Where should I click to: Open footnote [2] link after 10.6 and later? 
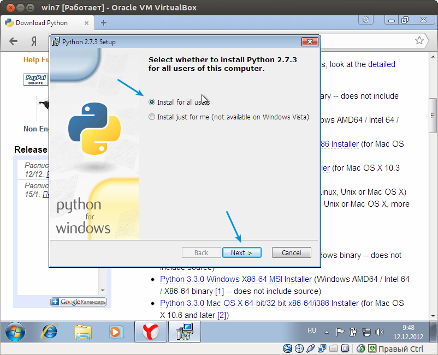tap(222, 315)
